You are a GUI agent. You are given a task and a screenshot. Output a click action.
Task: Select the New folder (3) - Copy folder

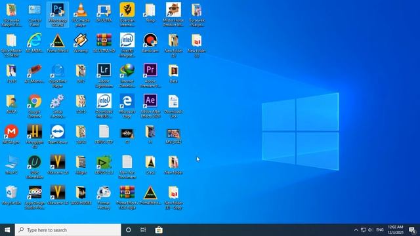click(173, 197)
